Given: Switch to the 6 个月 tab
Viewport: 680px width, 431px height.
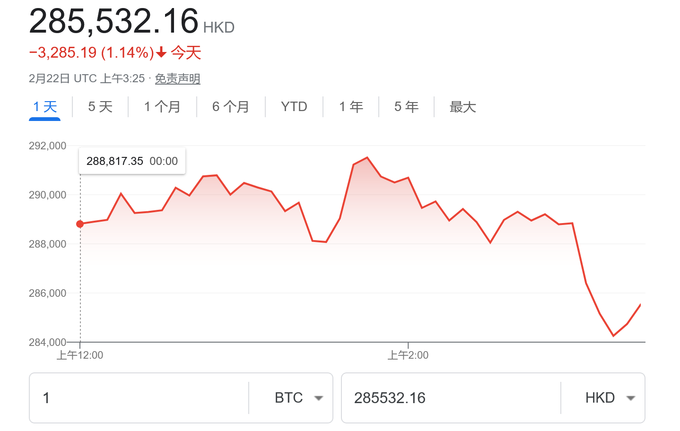Looking at the screenshot, I should point(231,107).
